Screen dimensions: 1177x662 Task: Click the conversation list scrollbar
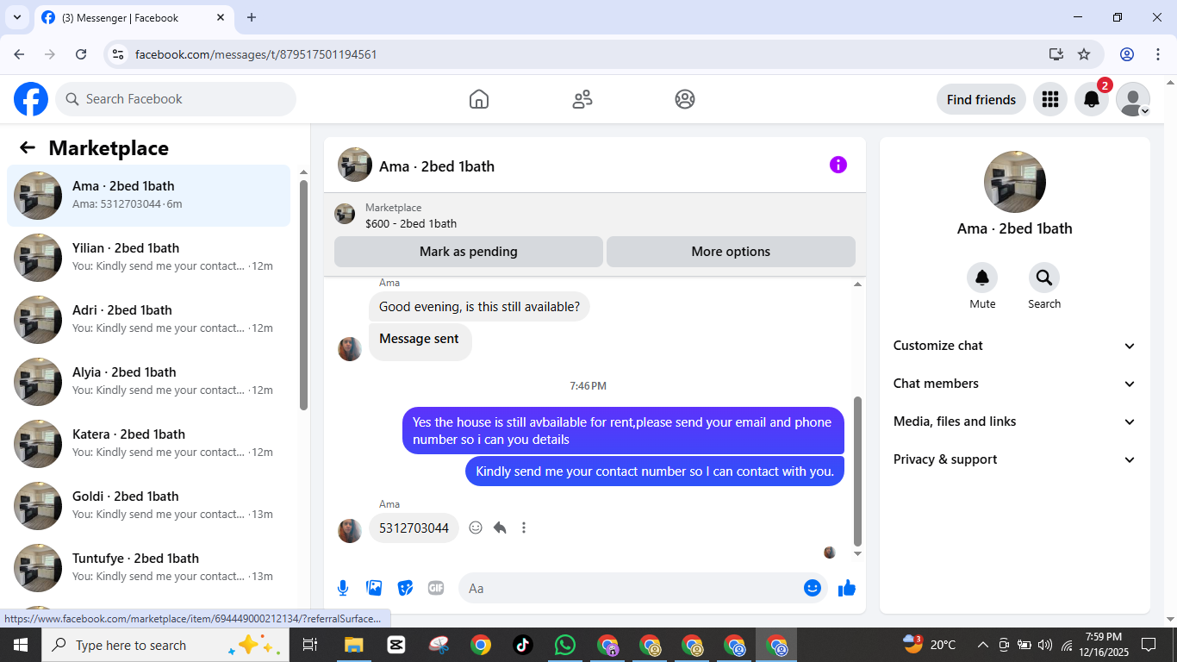303,295
